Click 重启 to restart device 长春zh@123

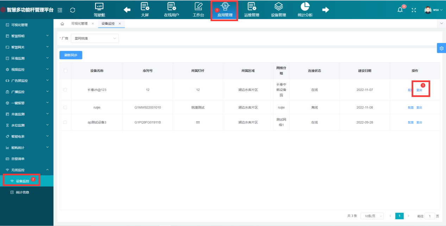click(419, 89)
